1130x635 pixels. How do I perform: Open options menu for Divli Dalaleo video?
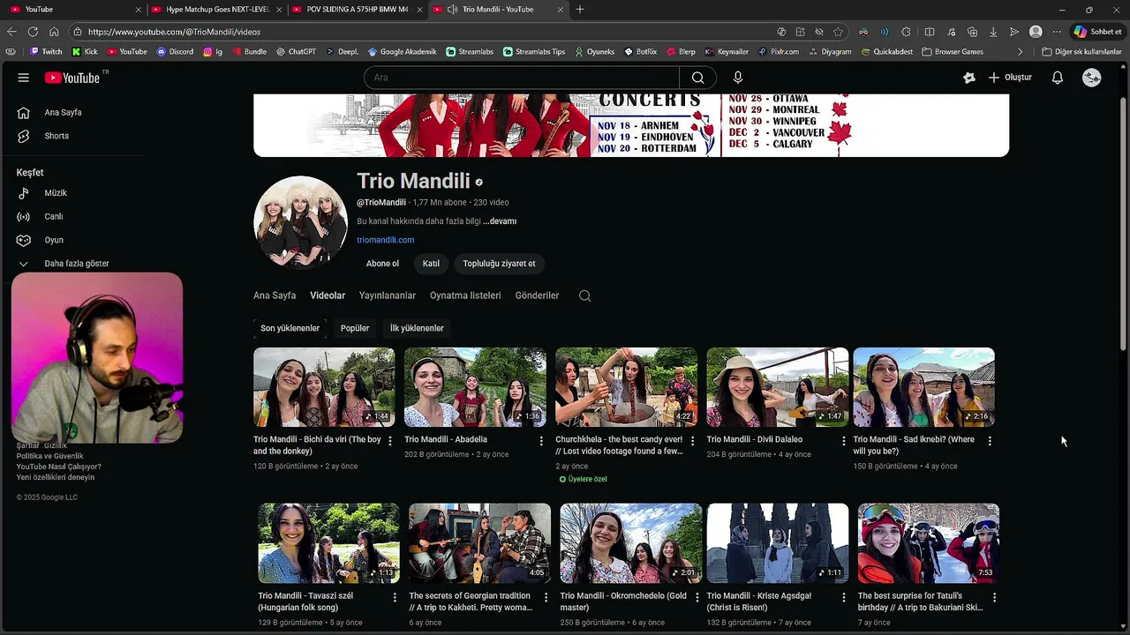point(843,441)
